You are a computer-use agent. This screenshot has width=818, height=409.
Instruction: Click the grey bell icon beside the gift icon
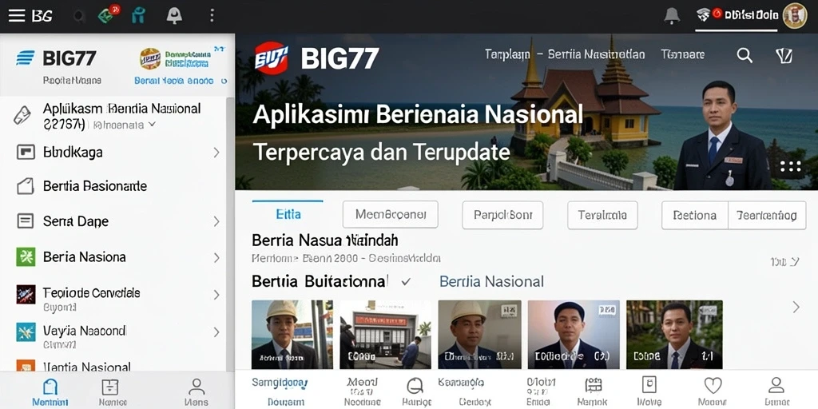click(x=174, y=16)
